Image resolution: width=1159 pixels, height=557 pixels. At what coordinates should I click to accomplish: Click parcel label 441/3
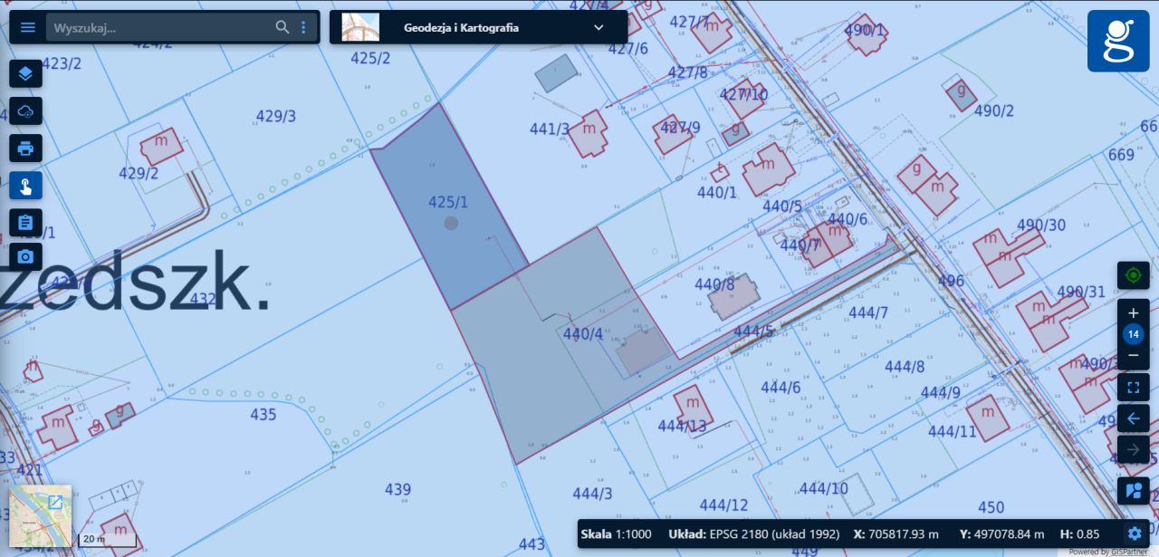coord(550,130)
